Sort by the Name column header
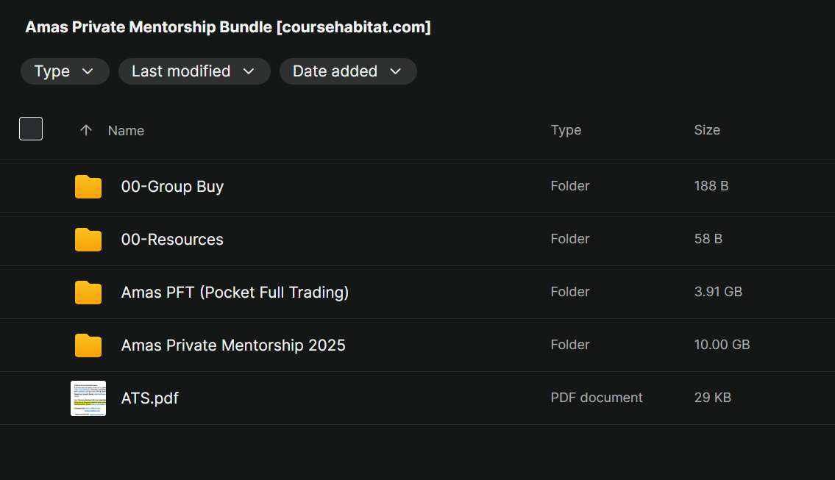 tap(127, 130)
